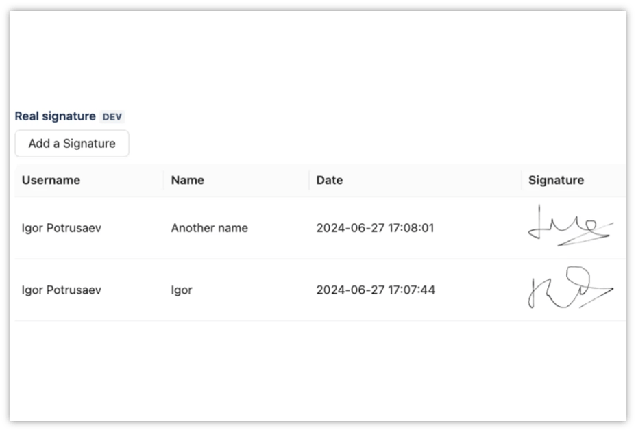Open the Real signature heading link
The height and width of the screenshot is (432, 636).
click(55, 116)
